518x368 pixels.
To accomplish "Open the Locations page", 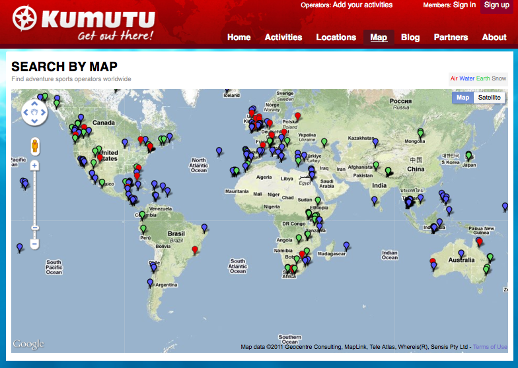I will [336, 37].
